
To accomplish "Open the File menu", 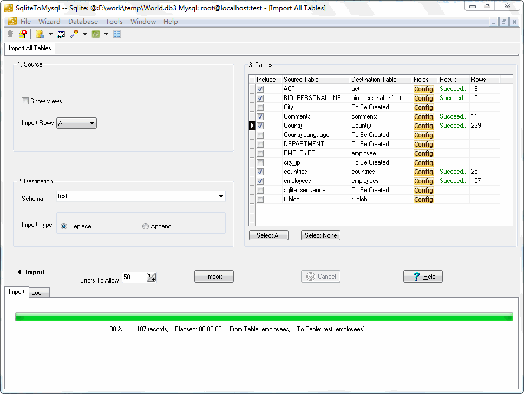I will tap(25, 22).
